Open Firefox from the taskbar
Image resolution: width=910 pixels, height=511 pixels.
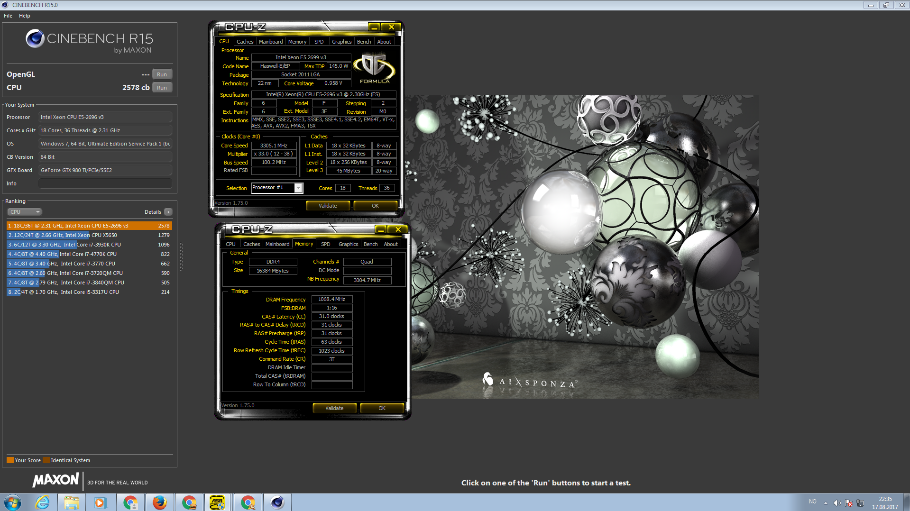pos(159,502)
